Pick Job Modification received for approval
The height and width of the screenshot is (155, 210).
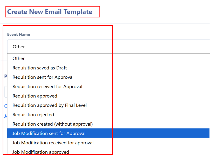108,143
